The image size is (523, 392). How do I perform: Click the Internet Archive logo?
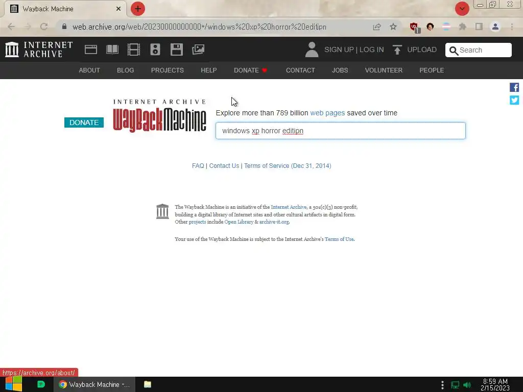(39, 50)
